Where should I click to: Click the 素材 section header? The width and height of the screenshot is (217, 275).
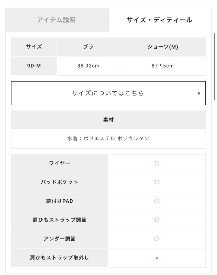tap(108, 120)
